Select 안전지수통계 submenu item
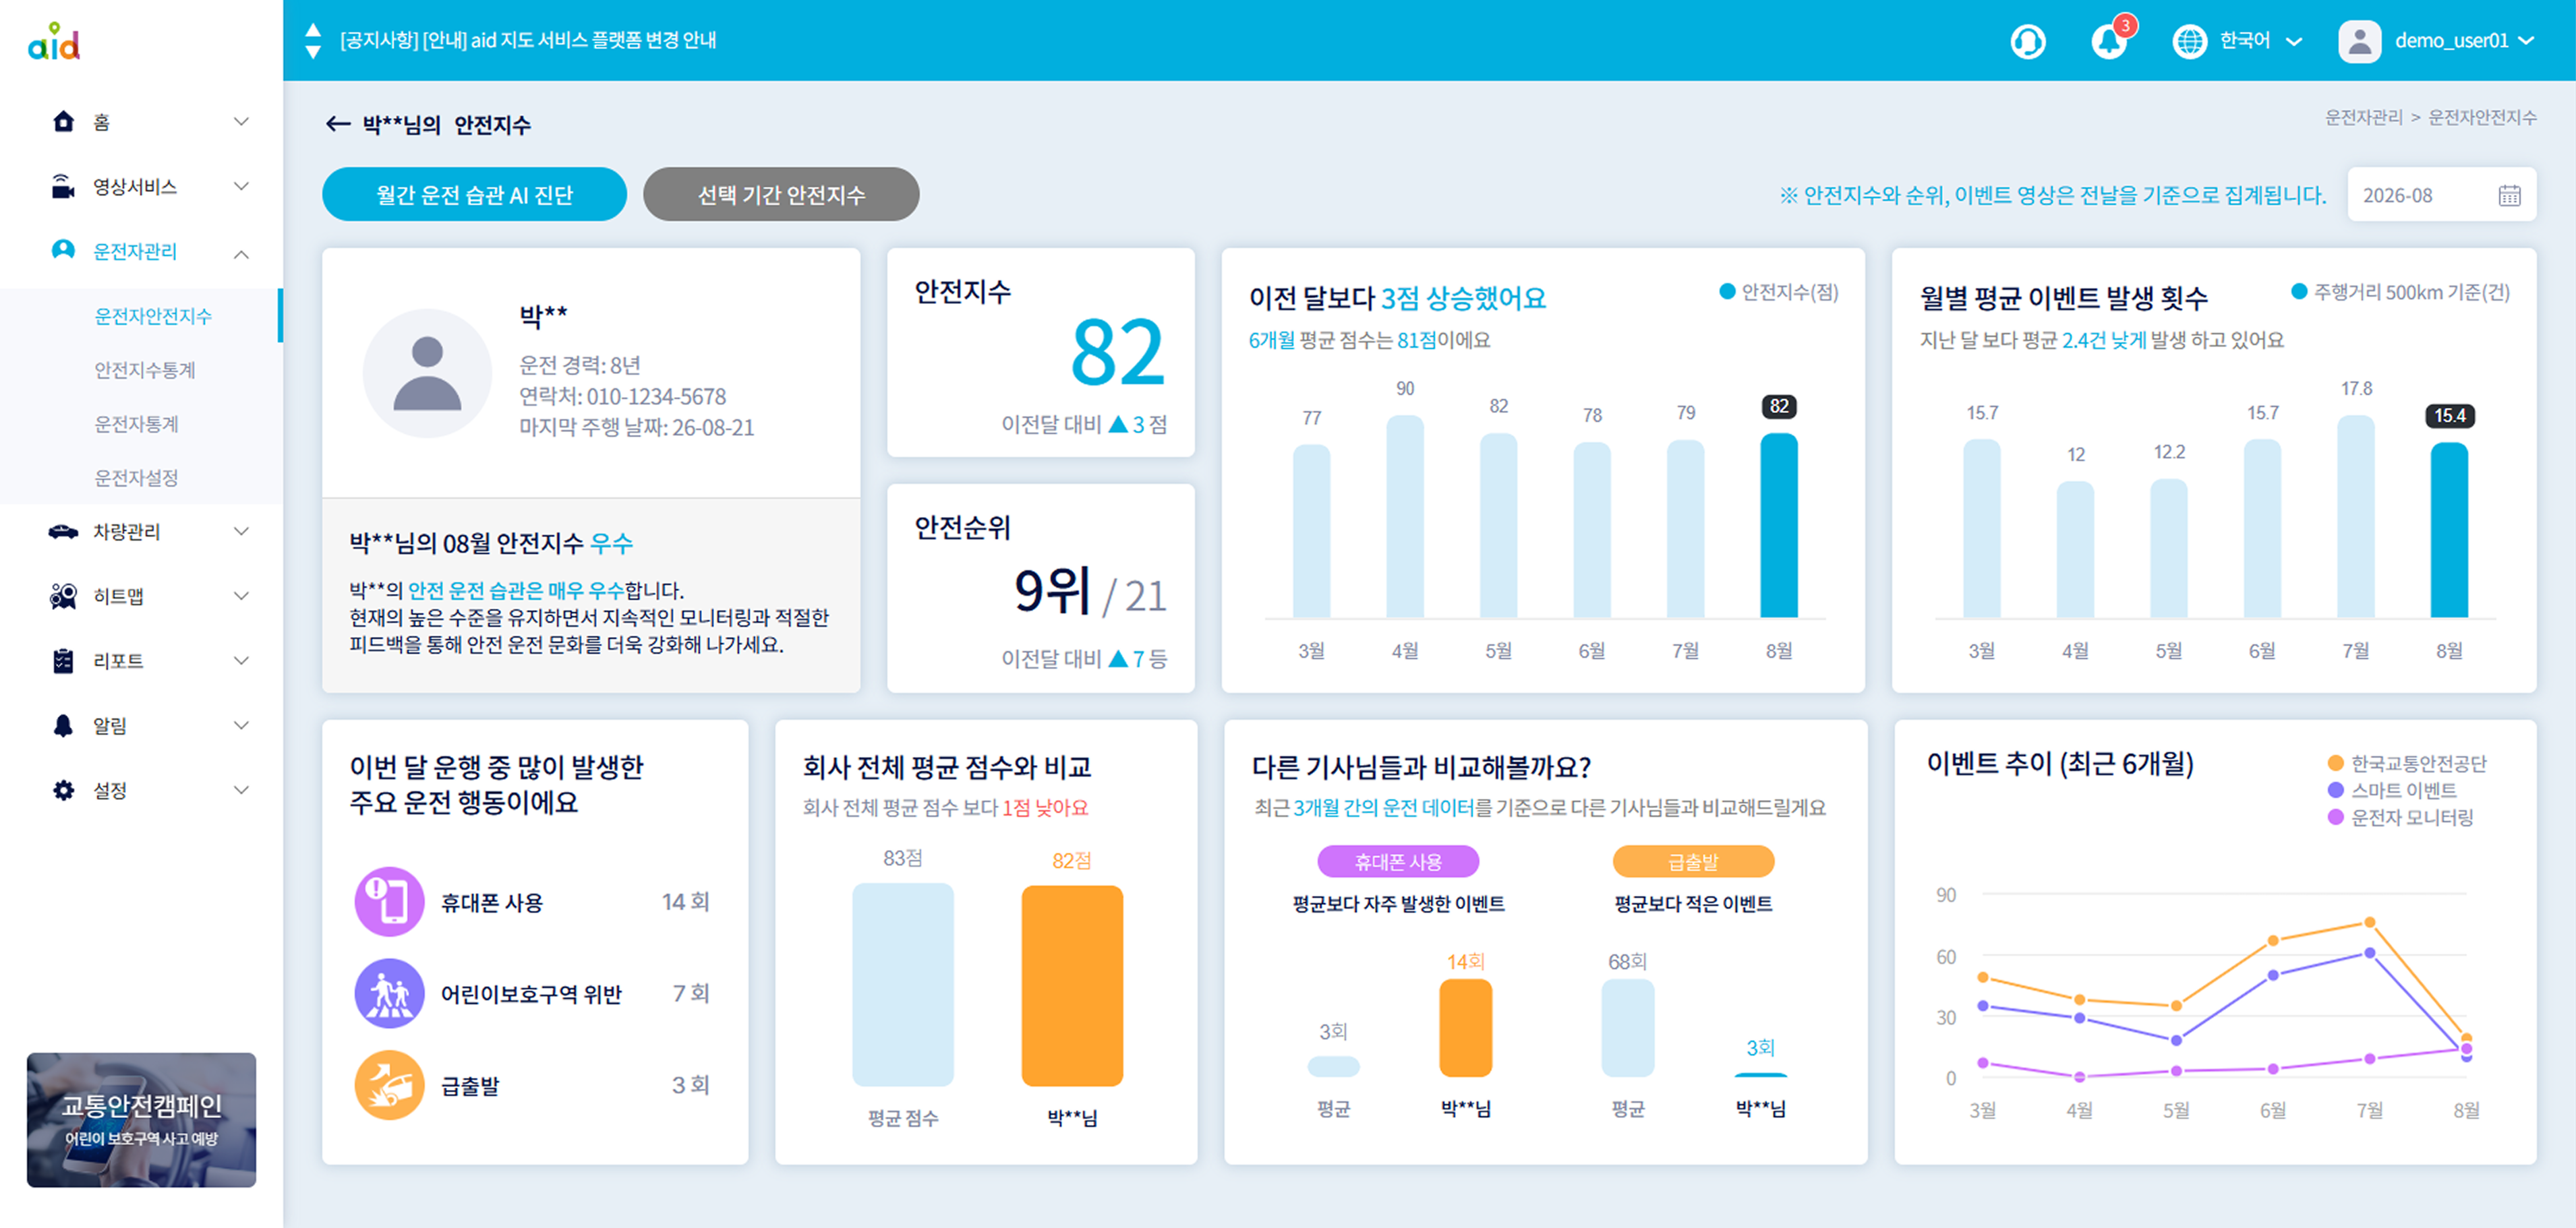Screen dimensions: 2576x1228 [x=145, y=370]
